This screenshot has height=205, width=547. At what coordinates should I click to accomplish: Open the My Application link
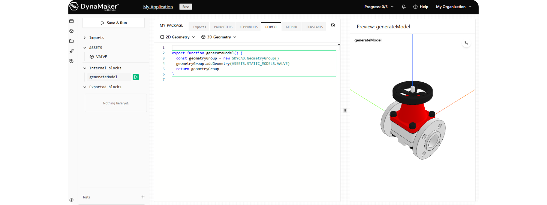(158, 7)
